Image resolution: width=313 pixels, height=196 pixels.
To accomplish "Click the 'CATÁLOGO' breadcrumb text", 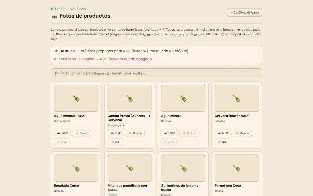I will point(78,8).
